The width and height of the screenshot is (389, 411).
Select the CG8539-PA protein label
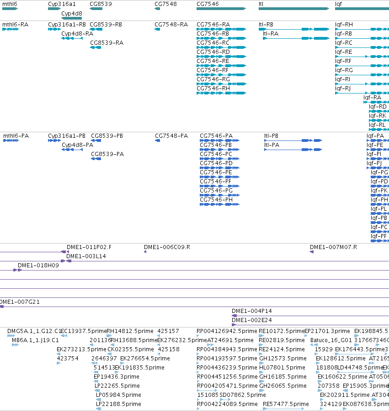click(107, 154)
